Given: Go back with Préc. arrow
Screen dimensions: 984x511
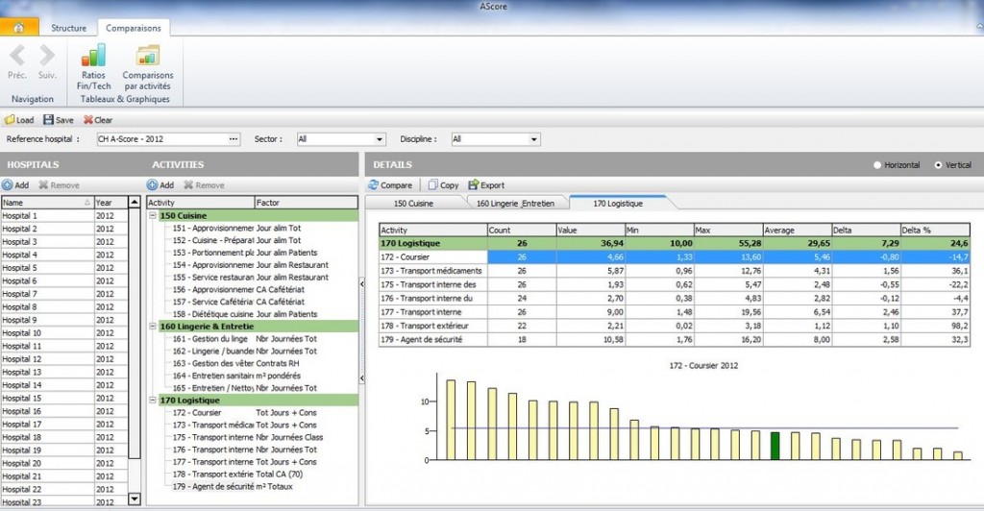Looking at the screenshot, I should (x=17, y=61).
